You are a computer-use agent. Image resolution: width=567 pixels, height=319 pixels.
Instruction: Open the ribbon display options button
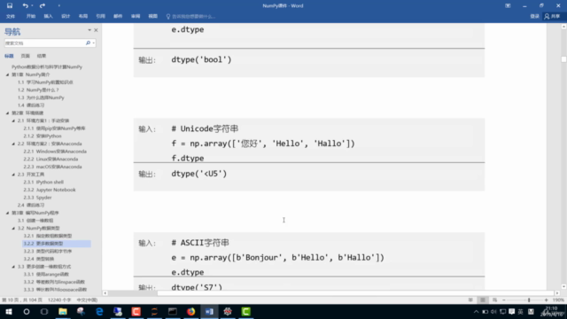(508, 6)
